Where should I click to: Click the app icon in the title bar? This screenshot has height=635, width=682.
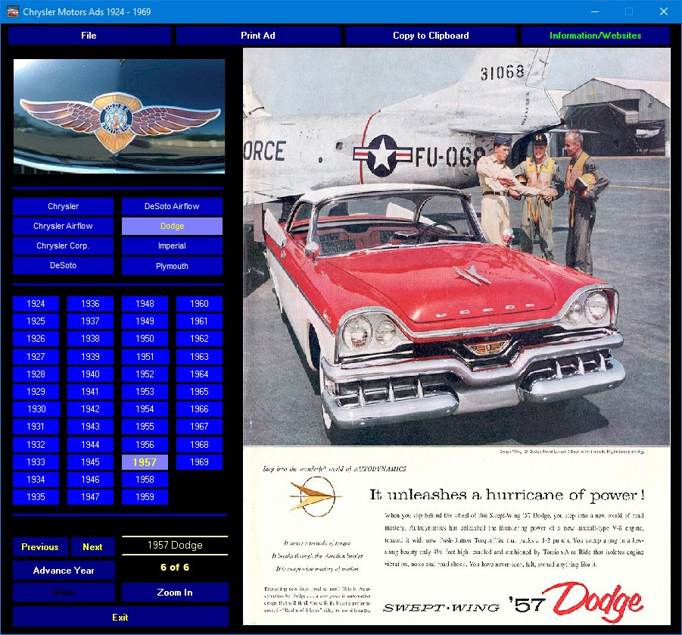coord(13,12)
